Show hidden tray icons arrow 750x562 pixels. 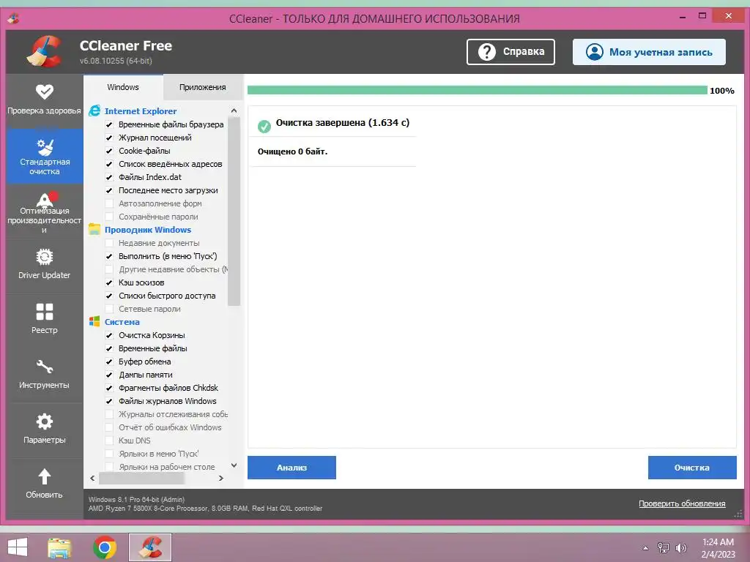click(646, 548)
